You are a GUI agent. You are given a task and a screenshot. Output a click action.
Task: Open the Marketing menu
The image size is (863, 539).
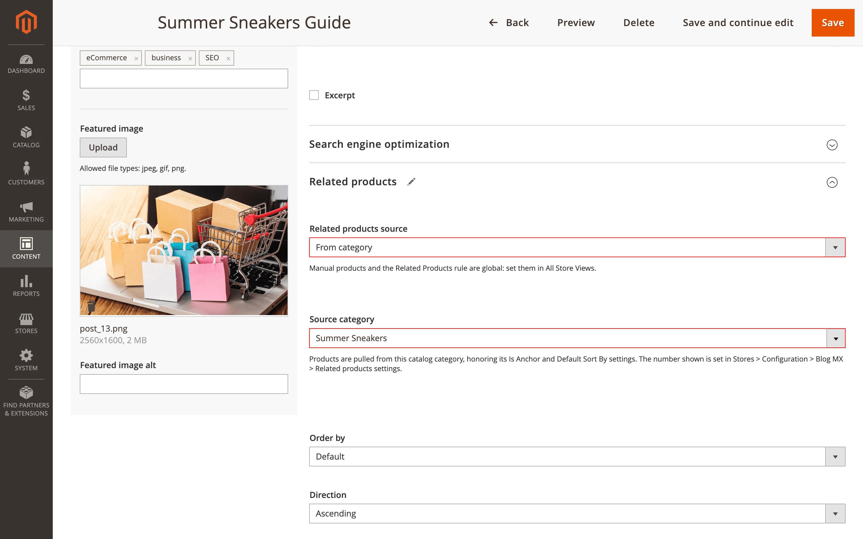tap(26, 212)
